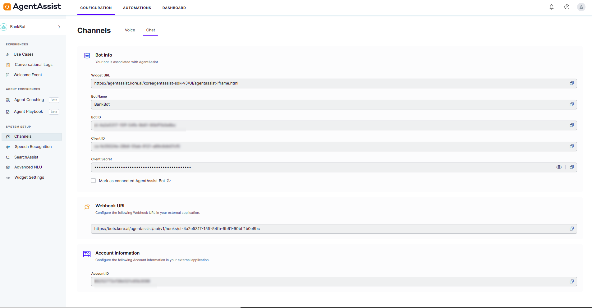Open the user profile avatar
This screenshot has height=308, width=592.
pos(581,7)
